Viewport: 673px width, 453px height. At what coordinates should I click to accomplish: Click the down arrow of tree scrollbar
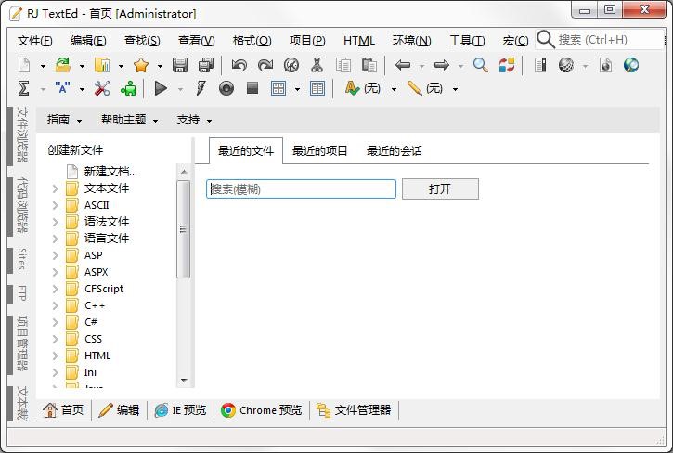184,381
